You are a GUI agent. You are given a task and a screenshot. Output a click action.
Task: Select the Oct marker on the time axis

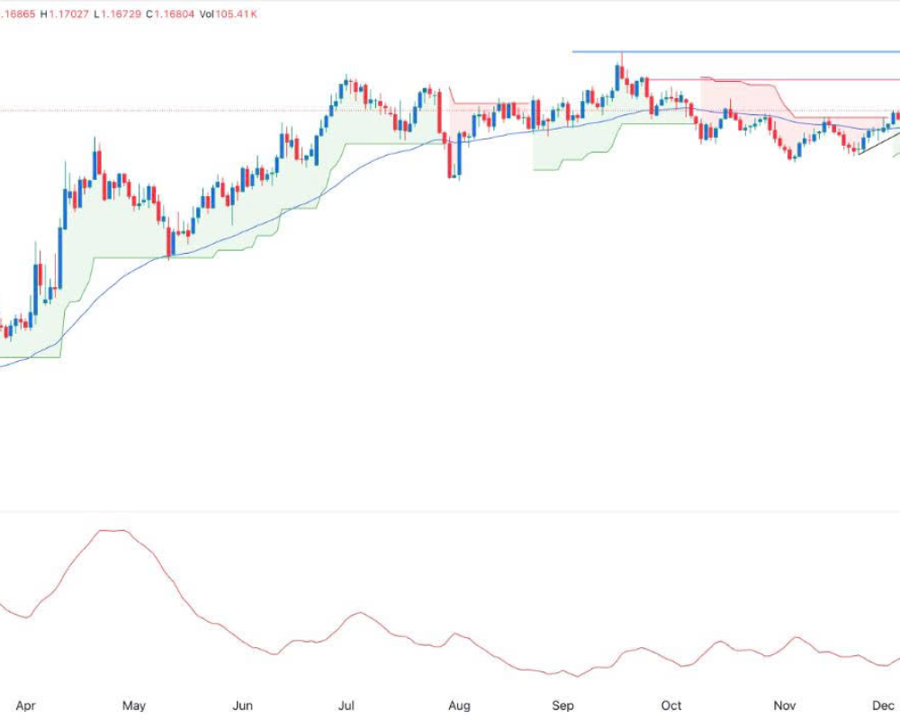[670, 706]
